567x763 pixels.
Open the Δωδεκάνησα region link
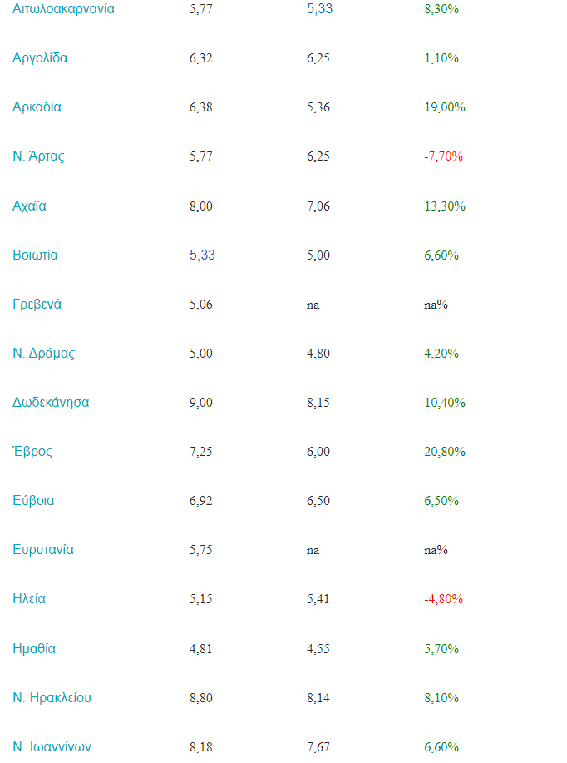tap(51, 402)
